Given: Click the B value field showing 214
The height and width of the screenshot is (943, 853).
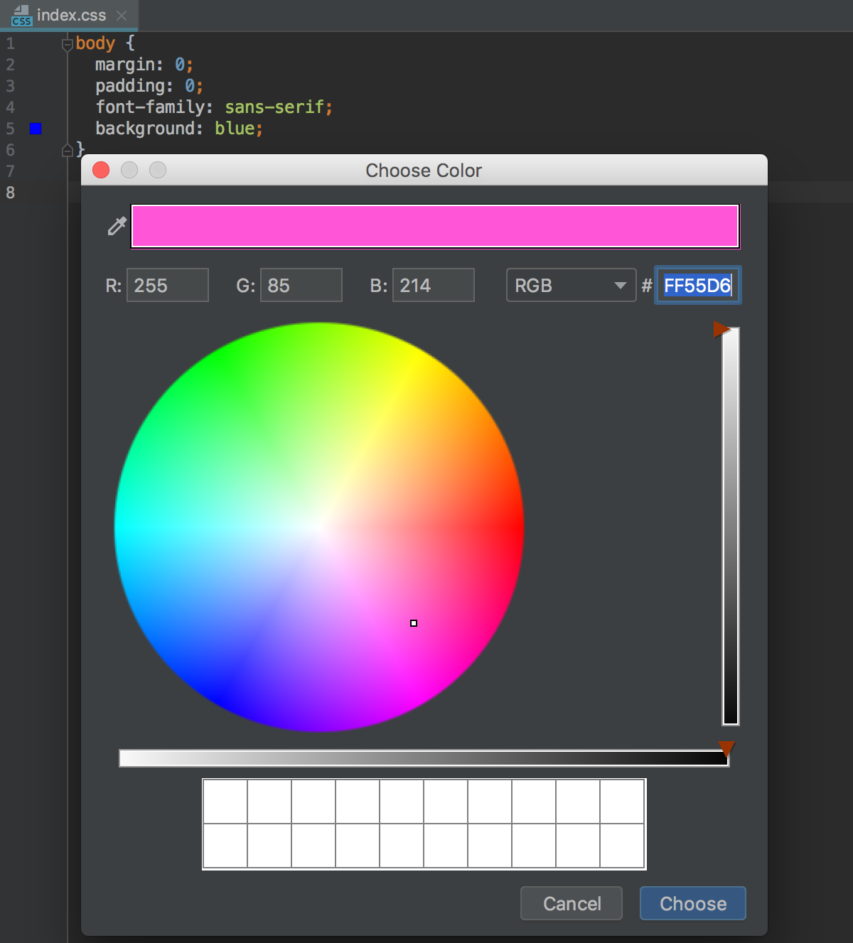Looking at the screenshot, I should [434, 286].
